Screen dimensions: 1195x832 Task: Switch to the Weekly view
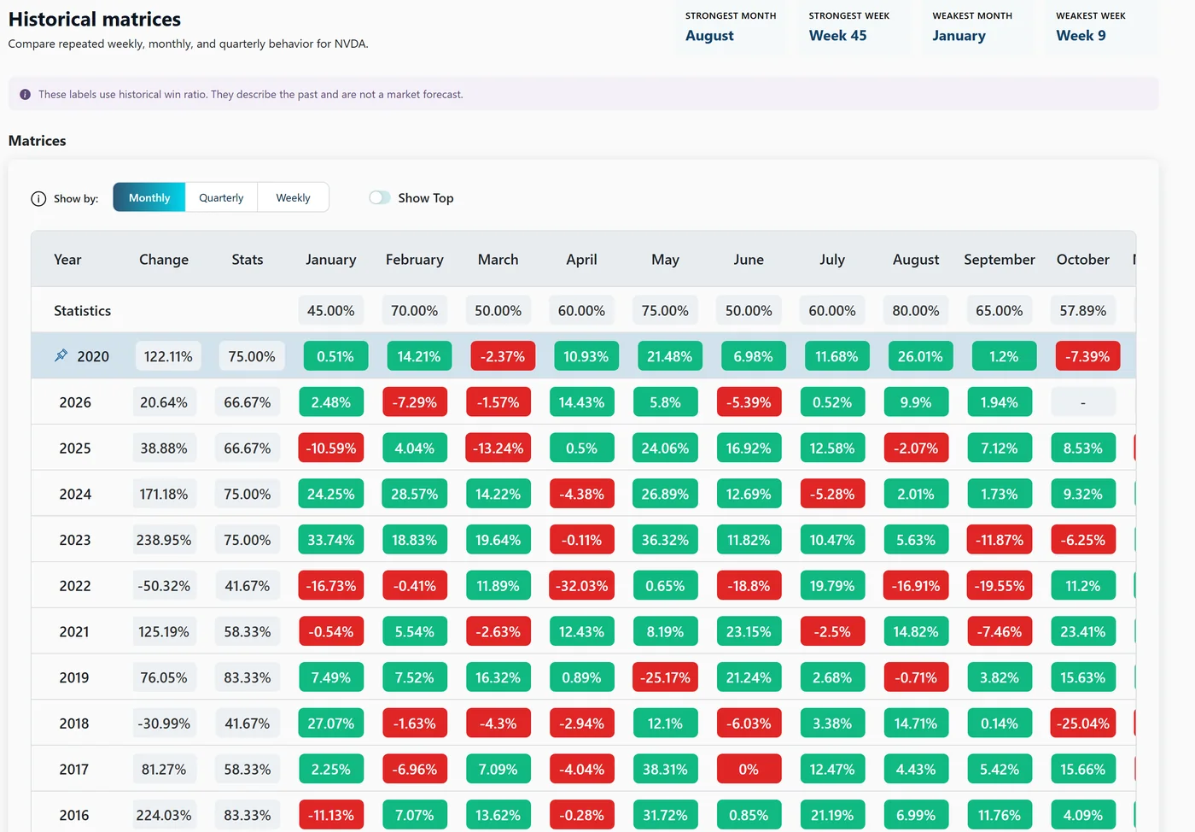coord(293,197)
